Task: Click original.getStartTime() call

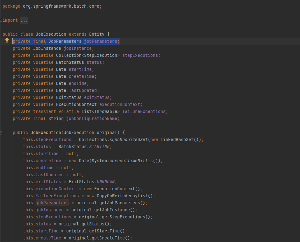Action: coord(96,231)
